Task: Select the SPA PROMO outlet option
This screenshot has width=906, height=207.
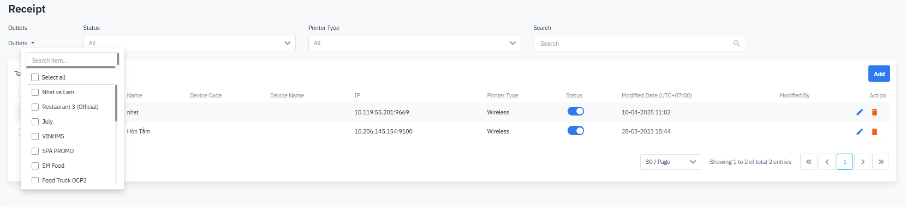Action: [x=58, y=151]
